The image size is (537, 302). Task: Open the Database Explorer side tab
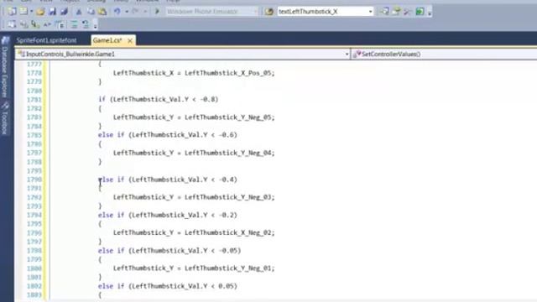point(4,72)
